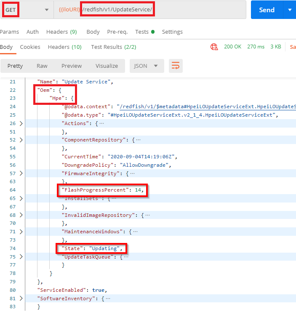Open the Test Results (2/2) tab
296x312 pixels.
(113, 47)
